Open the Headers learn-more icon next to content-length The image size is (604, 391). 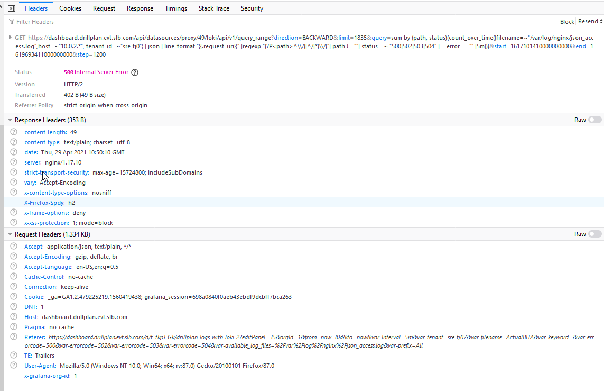pyautogui.click(x=14, y=132)
